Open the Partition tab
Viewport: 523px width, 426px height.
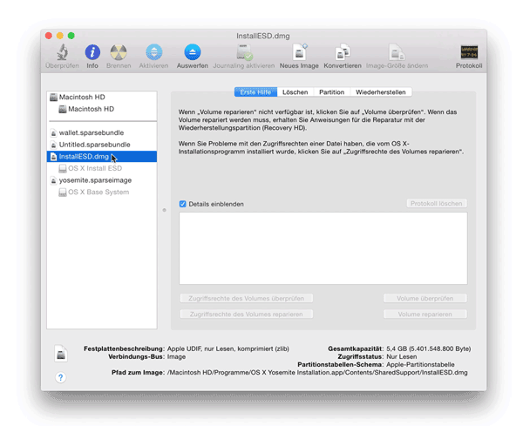pos(331,92)
